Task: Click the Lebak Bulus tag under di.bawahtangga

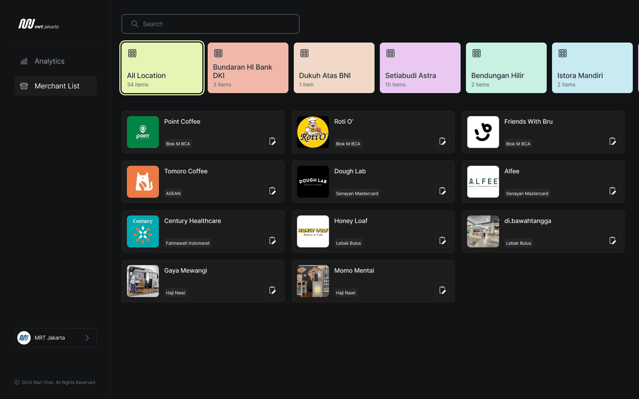Action: tap(519, 243)
